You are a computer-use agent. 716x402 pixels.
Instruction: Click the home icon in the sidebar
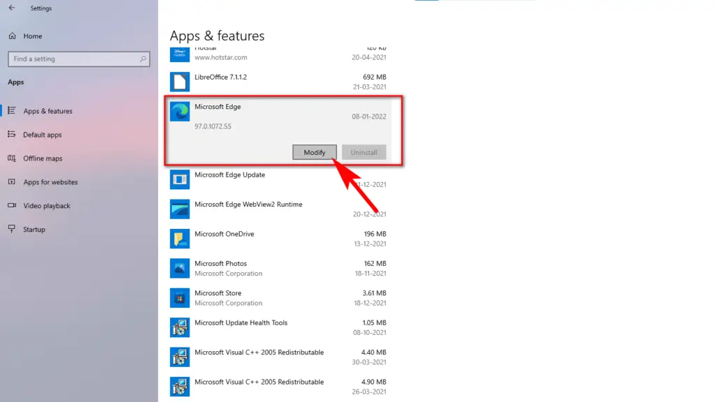click(x=13, y=36)
